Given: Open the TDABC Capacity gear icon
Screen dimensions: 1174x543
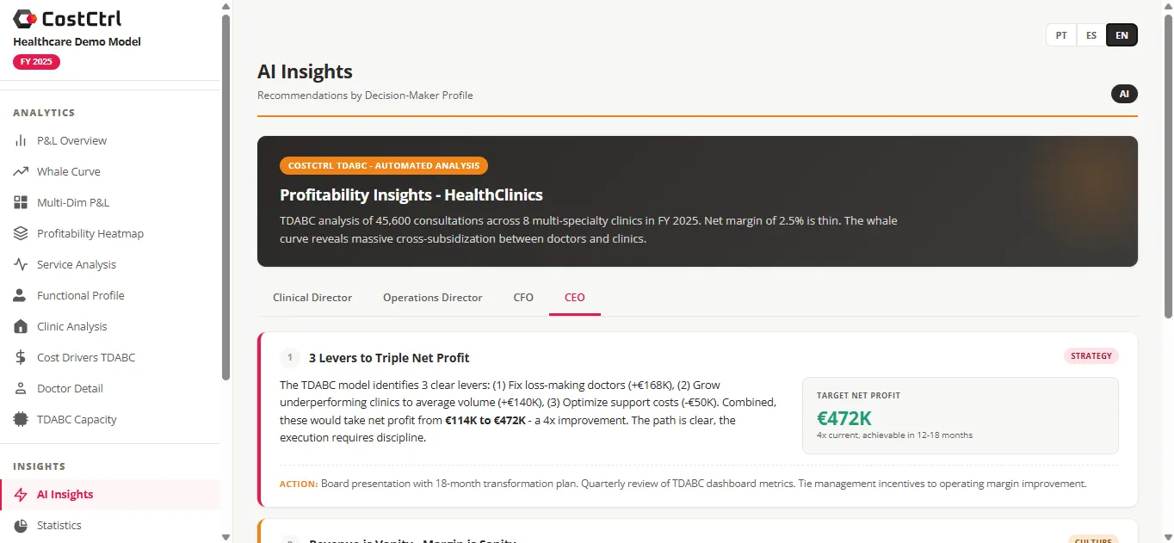Looking at the screenshot, I should pos(22,419).
